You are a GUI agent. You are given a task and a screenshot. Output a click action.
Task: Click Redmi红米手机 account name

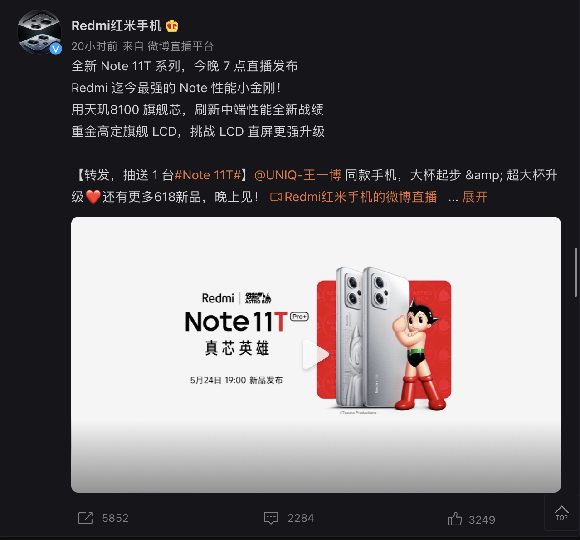(117, 26)
